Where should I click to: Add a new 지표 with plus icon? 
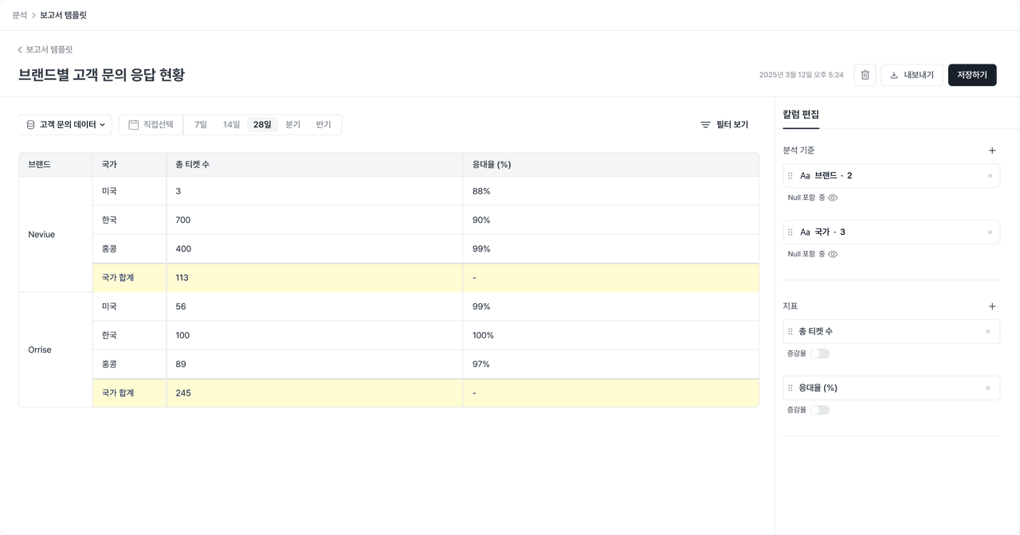[992, 307]
